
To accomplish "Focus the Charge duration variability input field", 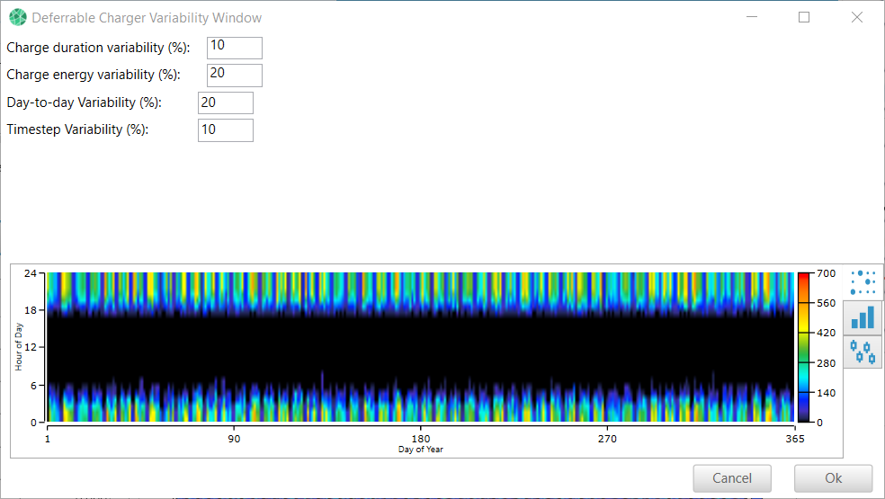I will (234, 48).
